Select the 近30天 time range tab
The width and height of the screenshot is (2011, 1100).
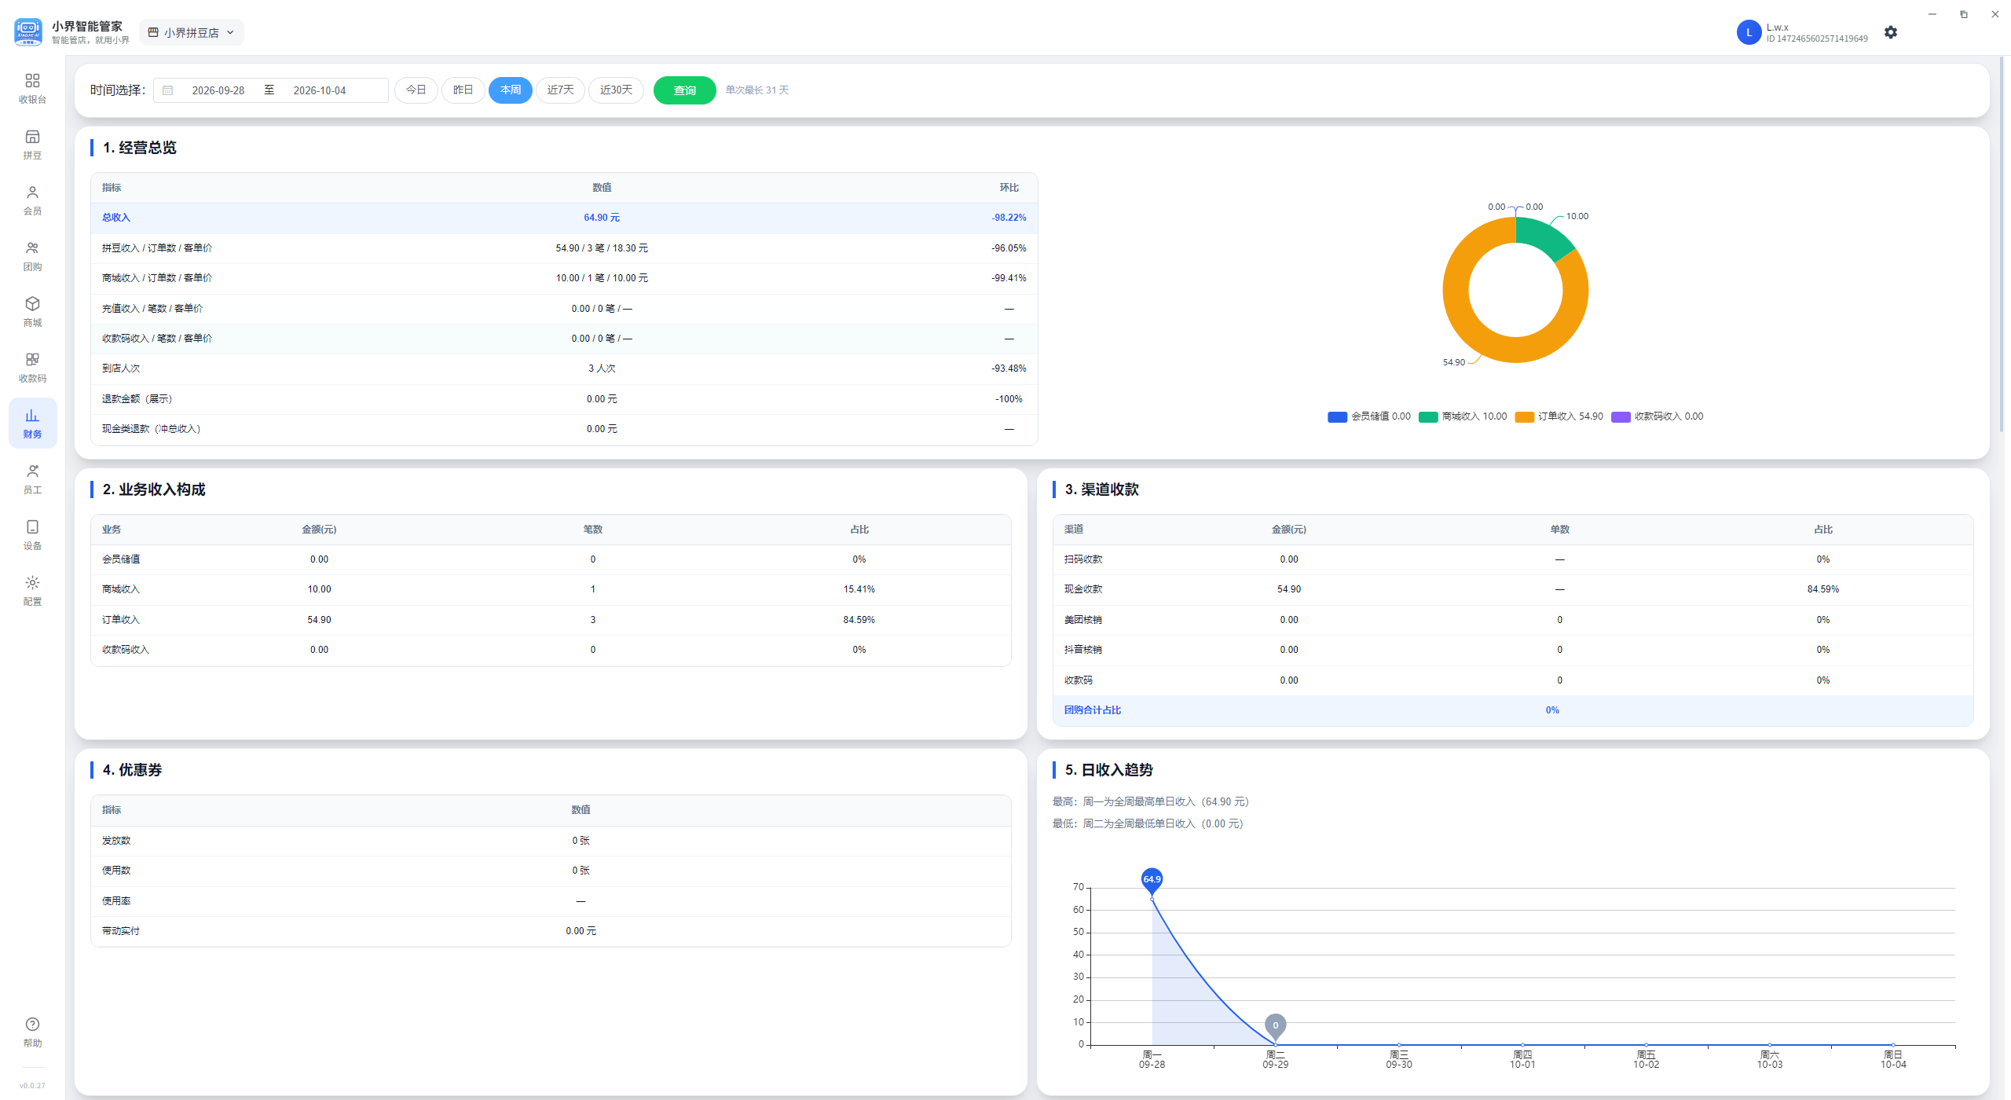click(x=616, y=90)
